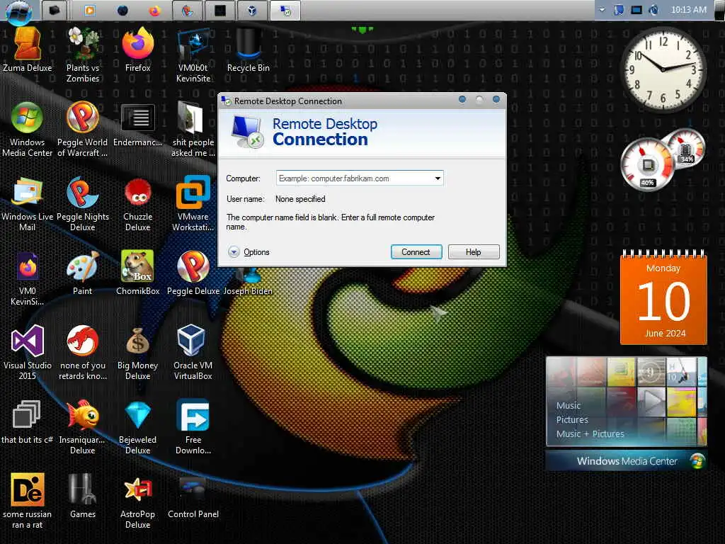Click the Windows Media Center gadget banner
This screenshot has width=725, height=544.
coord(626,461)
